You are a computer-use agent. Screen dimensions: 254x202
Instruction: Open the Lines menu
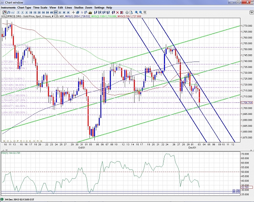pos(68,8)
